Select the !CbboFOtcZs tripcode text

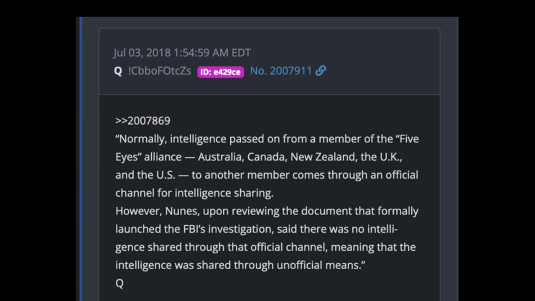tap(160, 71)
